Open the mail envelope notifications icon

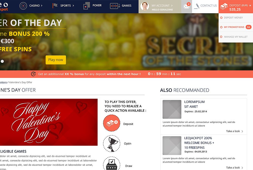click(187, 7)
